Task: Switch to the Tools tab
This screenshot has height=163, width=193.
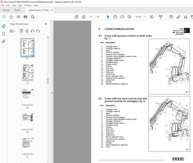Action: [17, 10]
